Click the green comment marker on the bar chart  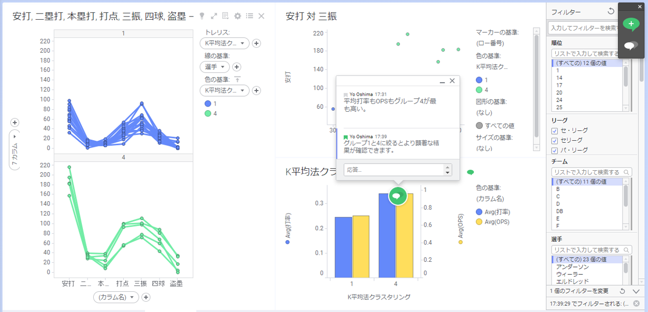click(397, 196)
